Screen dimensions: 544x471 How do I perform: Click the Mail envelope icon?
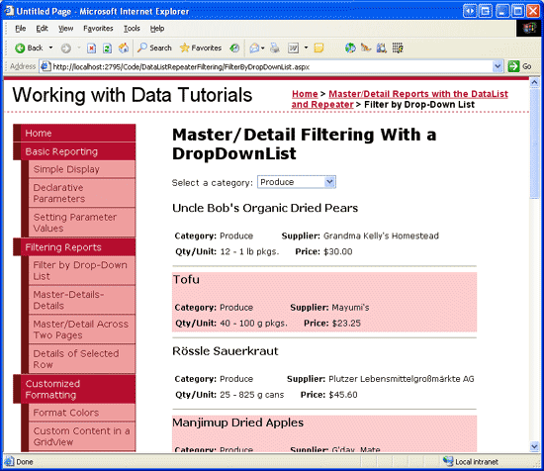click(254, 47)
